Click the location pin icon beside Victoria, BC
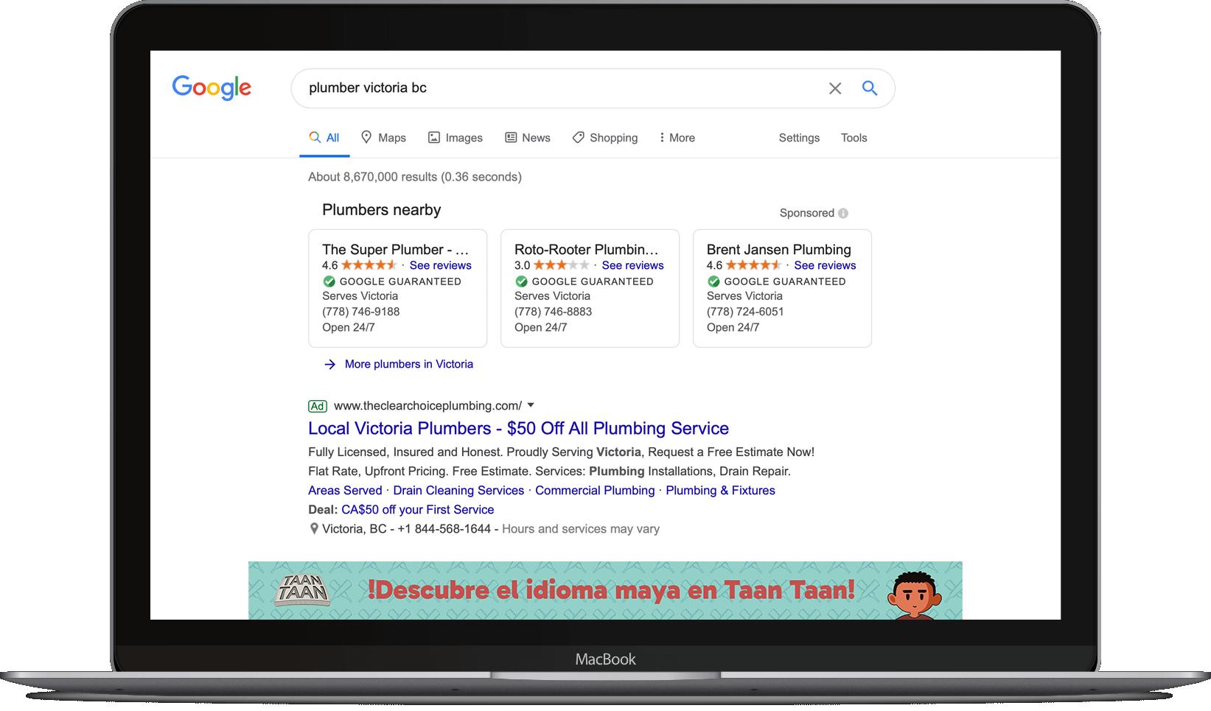 pyautogui.click(x=314, y=529)
